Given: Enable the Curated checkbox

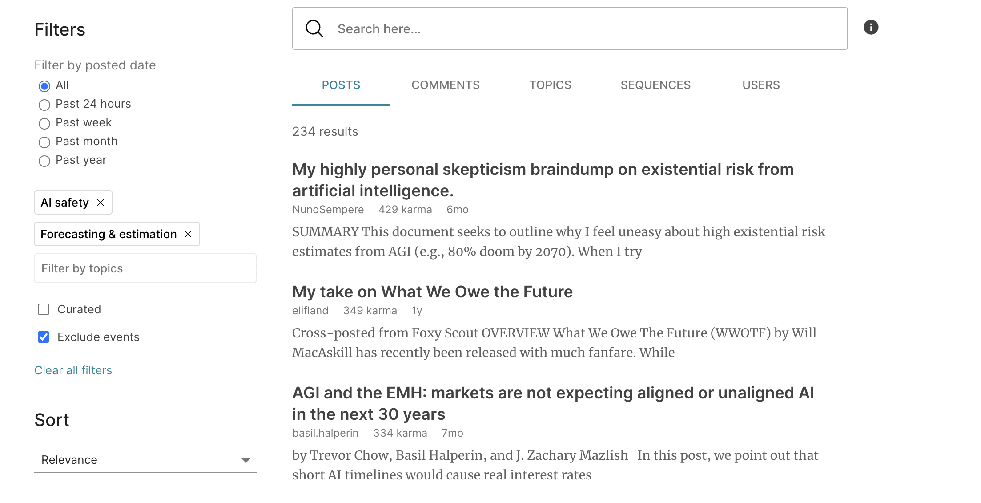Looking at the screenshot, I should 44,309.
